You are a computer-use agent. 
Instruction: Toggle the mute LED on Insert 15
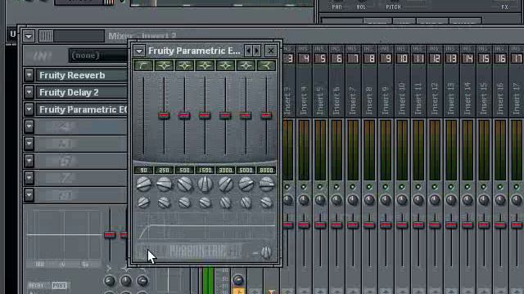pos(484,187)
